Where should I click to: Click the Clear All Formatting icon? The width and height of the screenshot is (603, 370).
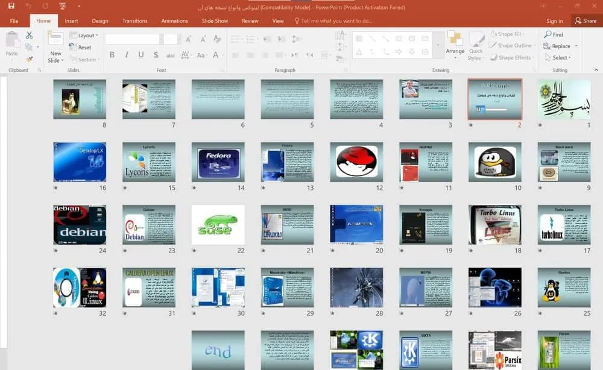tap(217, 39)
